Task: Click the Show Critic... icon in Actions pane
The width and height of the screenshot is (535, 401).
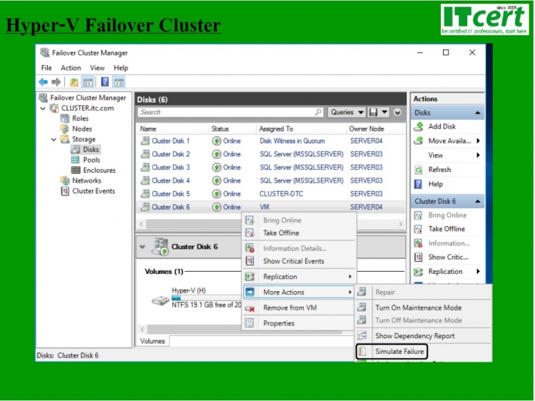Action: (x=418, y=258)
